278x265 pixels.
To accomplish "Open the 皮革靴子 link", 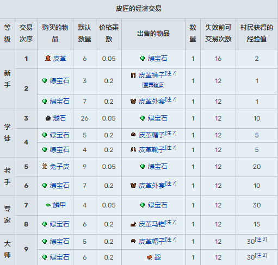I will 152,150.
